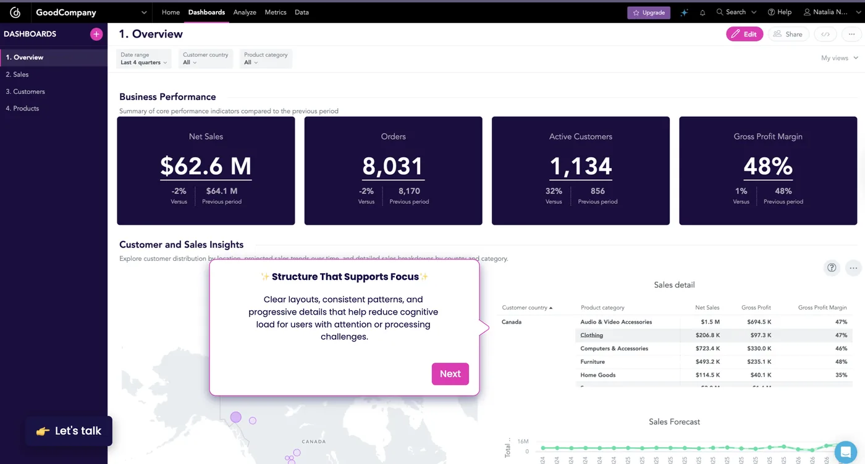Image resolution: width=865 pixels, height=464 pixels.
Task: Click Next in the tour popup
Action: click(450, 374)
